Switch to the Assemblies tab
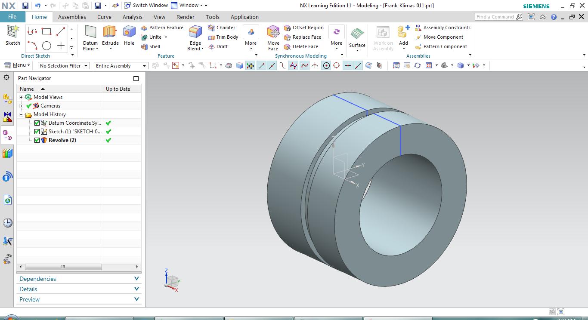Screen dimensions: 588x320 (72, 17)
